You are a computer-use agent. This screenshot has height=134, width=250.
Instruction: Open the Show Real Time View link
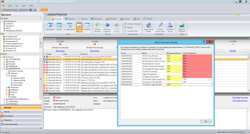pos(240,98)
